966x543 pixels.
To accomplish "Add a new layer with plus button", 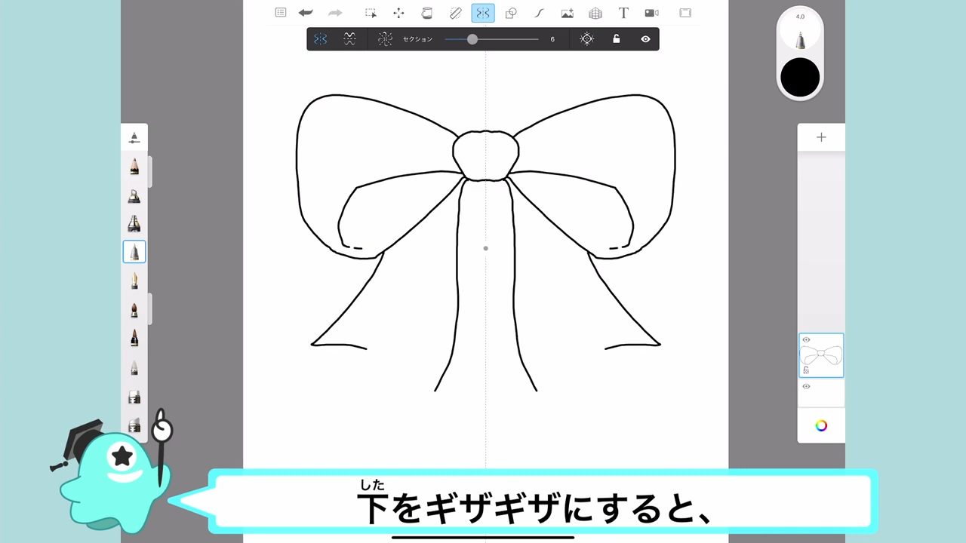I will (x=821, y=137).
